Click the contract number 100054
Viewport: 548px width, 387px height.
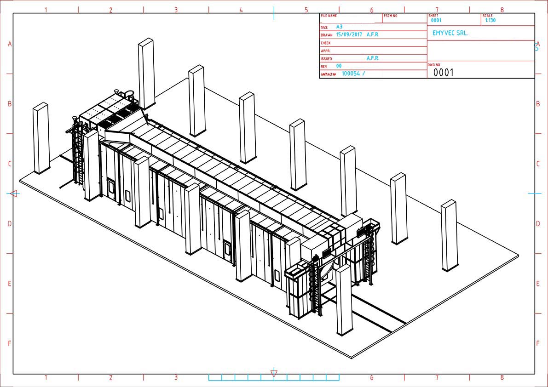coord(352,74)
